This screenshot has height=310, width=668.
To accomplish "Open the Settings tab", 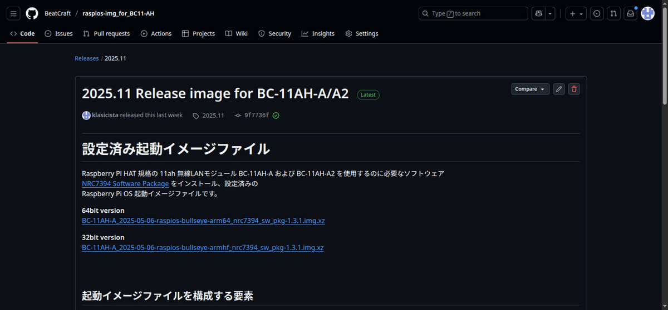I will (361, 33).
